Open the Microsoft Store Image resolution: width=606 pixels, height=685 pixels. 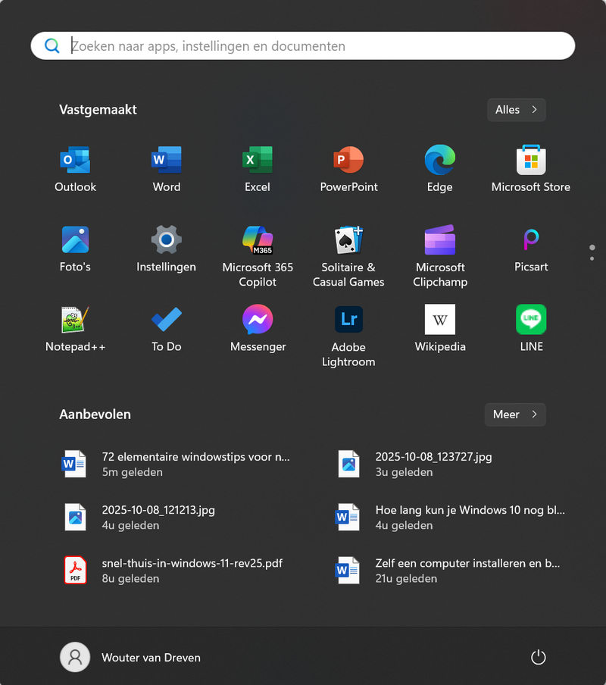coord(530,161)
